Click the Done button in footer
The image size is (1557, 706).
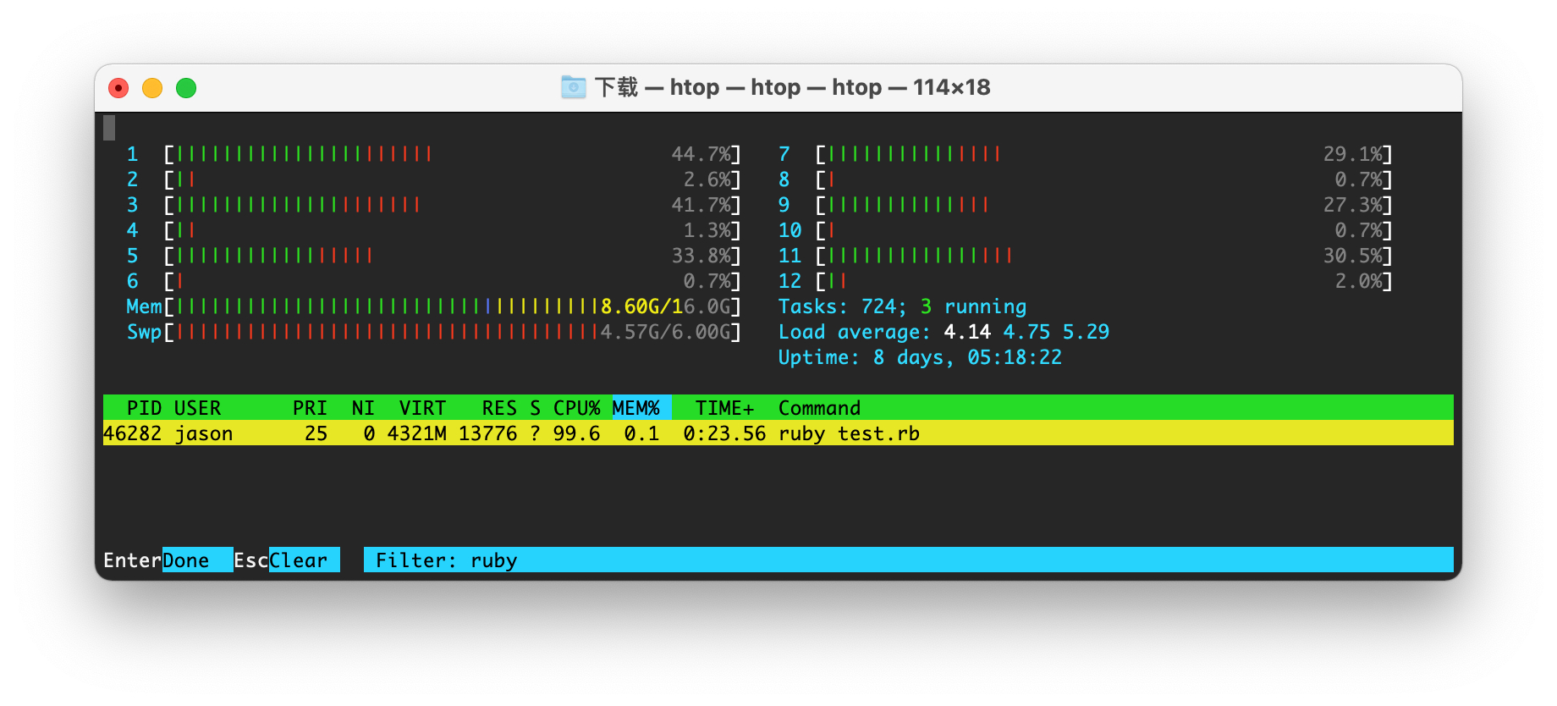coord(197,560)
